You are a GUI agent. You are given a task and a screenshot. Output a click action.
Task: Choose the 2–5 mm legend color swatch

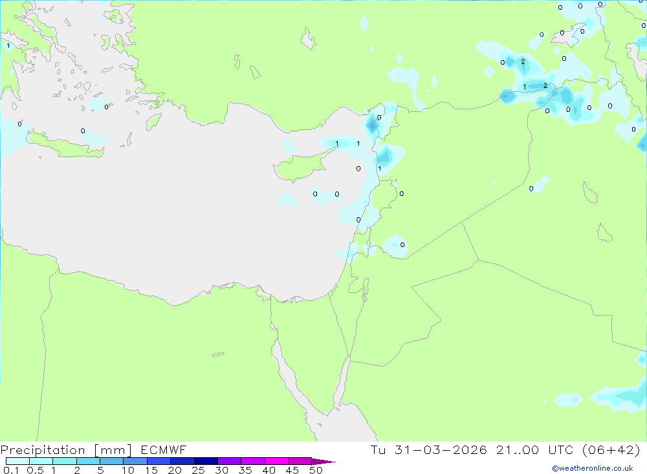pos(88,461)
